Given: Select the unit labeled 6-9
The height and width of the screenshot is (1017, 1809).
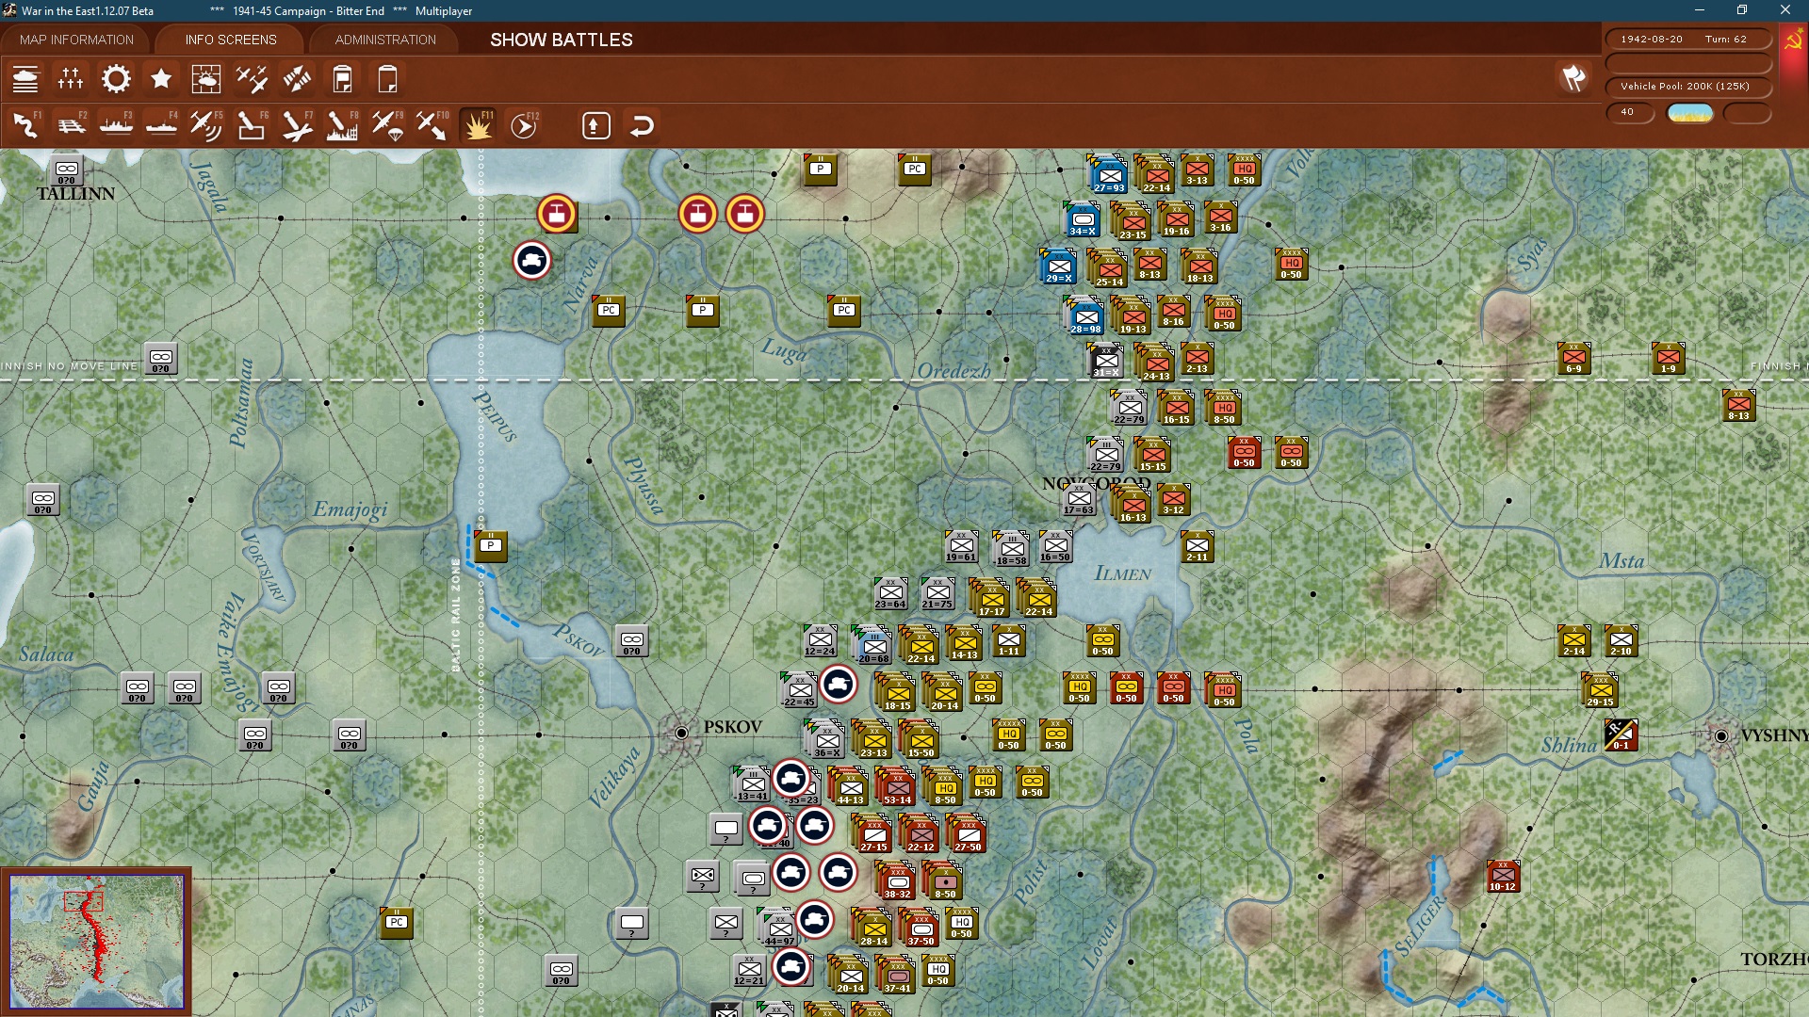Looking at the screenshot, I should 1573,358.
